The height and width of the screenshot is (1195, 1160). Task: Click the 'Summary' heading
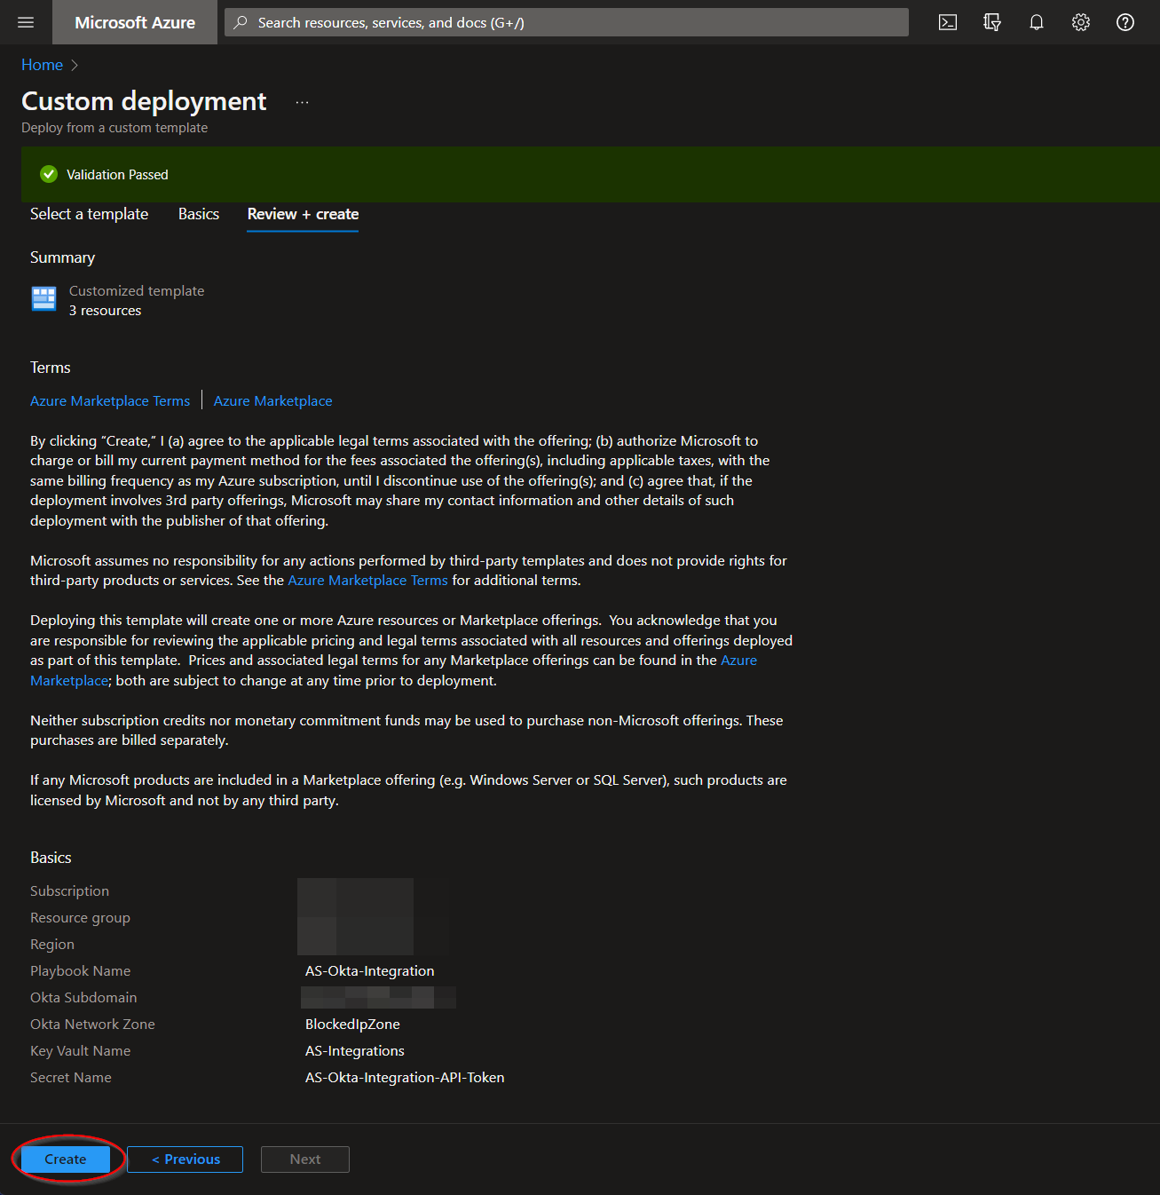pyautogui.click(x=62, y=257)
